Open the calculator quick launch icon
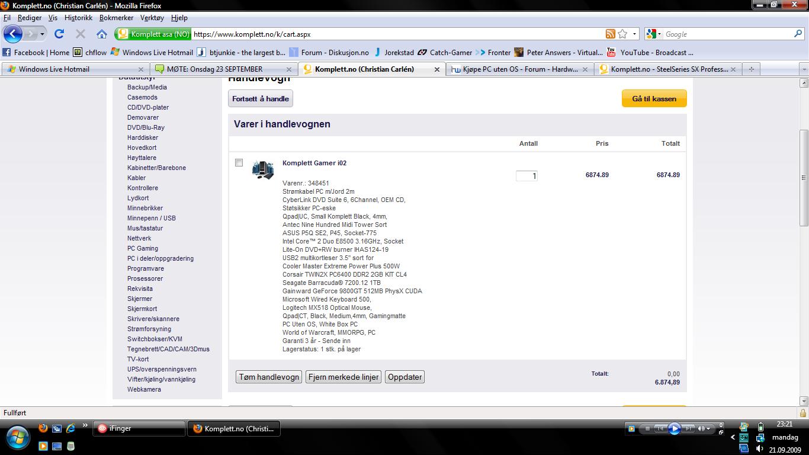Viewport: 809px width, 455px height. 70,446
